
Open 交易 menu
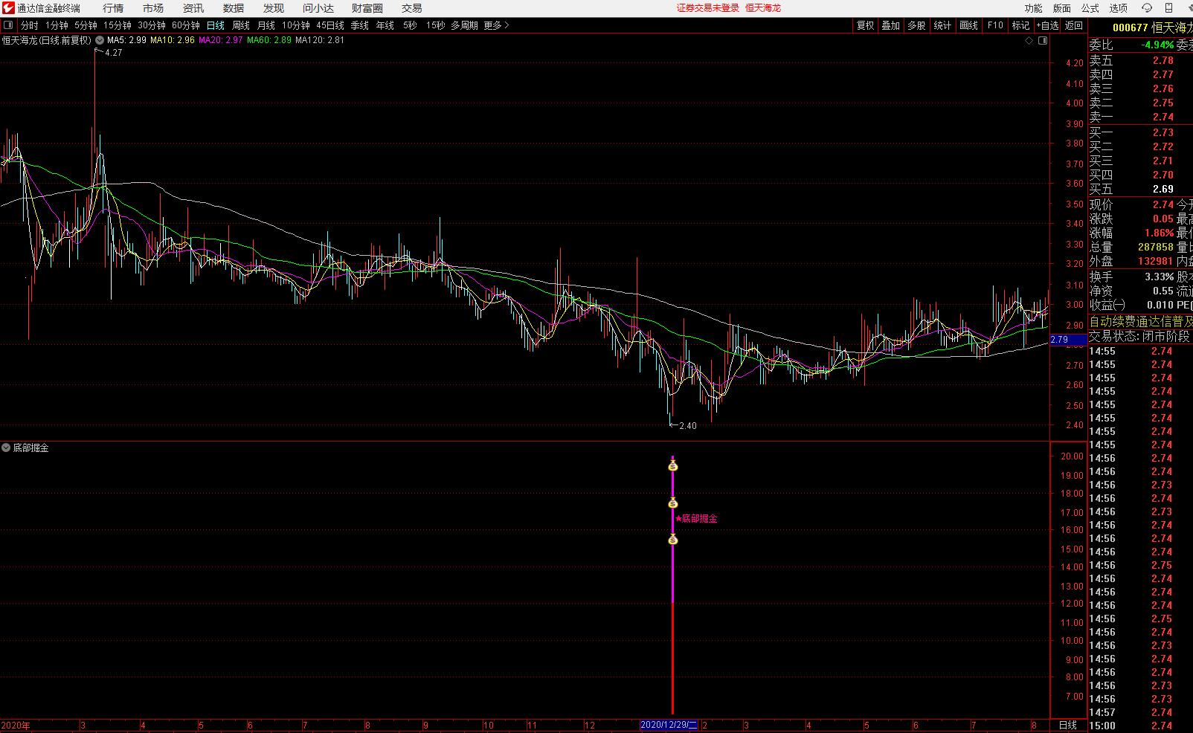point(411,8)
